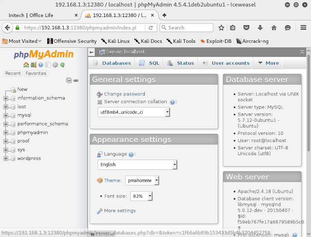Image resolution: width=311 pixels, height=237 pixels.
Task: Click New to create a database
Action: tap(22, 90)
